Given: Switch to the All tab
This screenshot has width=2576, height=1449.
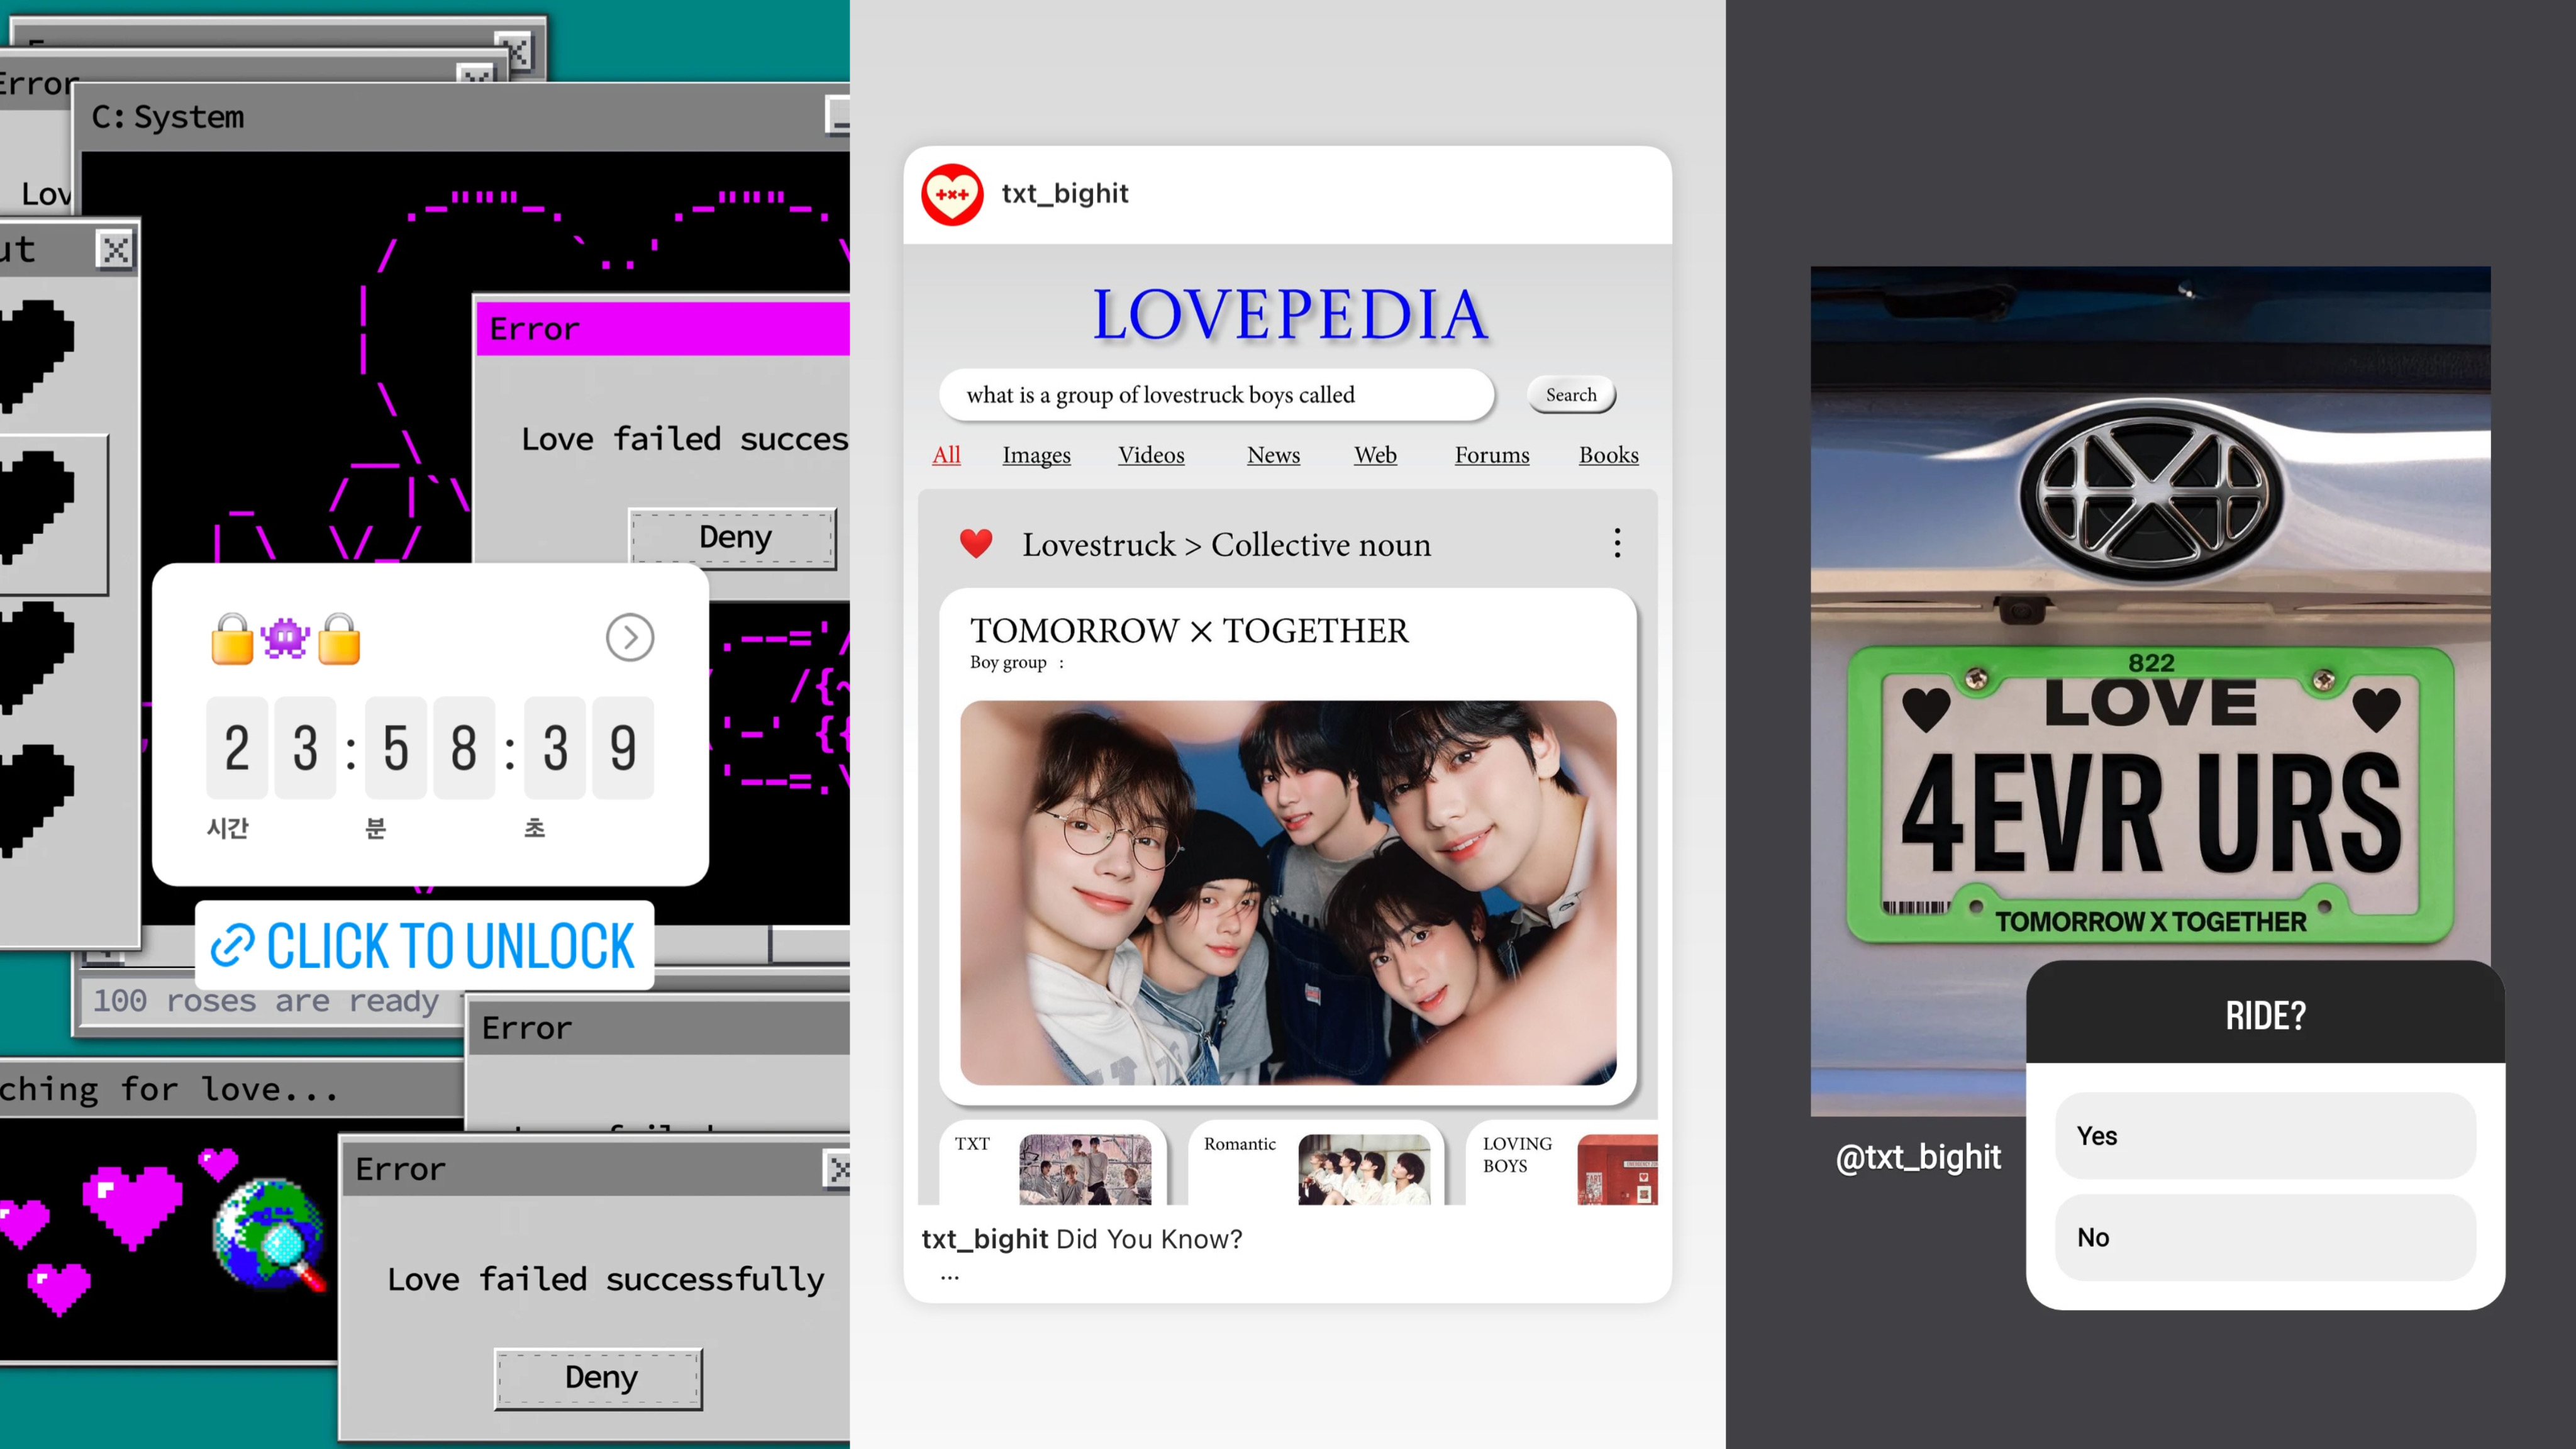Looking at the screenshot, I should pos(946,455).
